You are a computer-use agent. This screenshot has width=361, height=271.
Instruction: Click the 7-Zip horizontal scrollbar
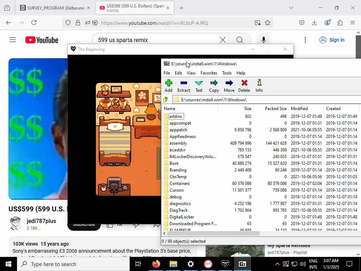pyautogui.click(x=213, y=234)
